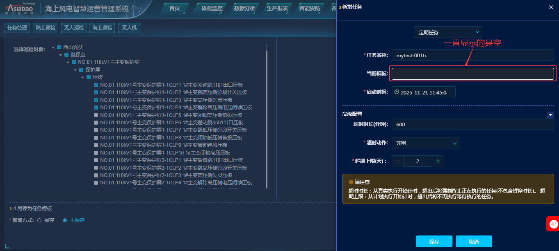Switch to the 陆上巡检 tab
Screen dimensions: 559x251
(45, 28)
